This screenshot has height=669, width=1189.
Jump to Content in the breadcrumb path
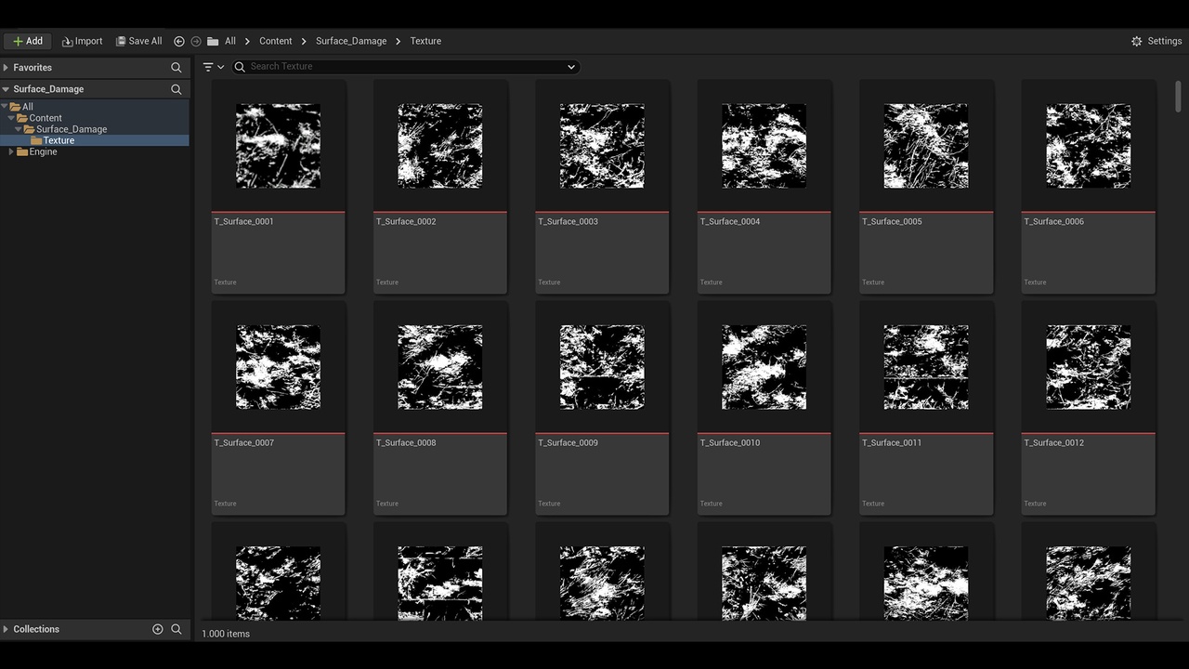click(276, 41)
